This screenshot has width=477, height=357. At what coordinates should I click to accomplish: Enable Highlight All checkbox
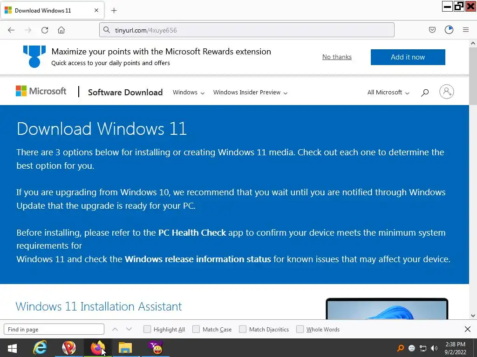pyautogui.click(x=147, y=329)
